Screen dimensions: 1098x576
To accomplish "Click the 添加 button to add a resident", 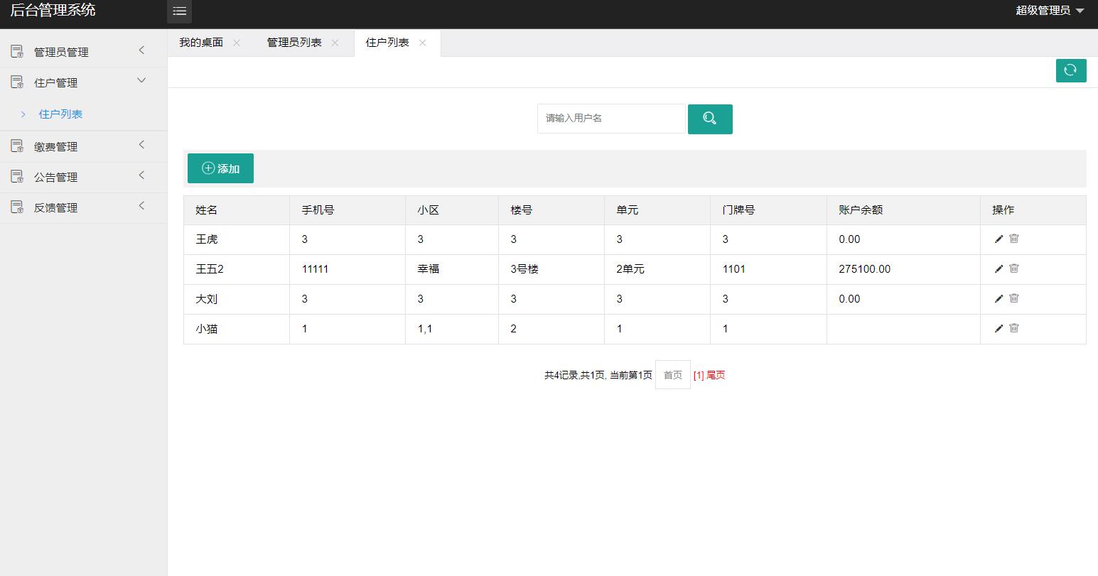I will (x=220, y=168).
